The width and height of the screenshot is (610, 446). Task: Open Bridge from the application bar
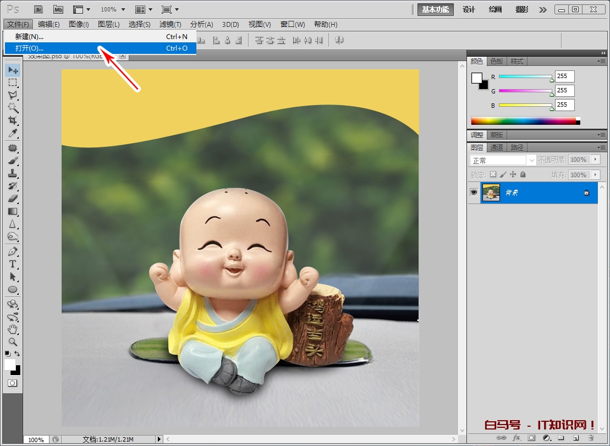(x=38, y=9)
